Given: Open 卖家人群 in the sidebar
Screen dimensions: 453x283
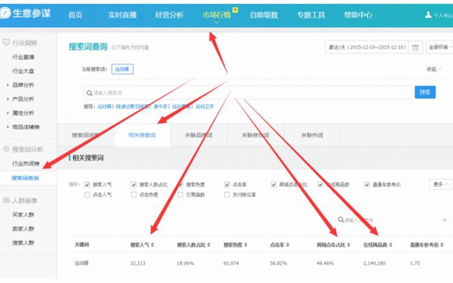Looking at the screenshot, I should click(x=23, y=229).
